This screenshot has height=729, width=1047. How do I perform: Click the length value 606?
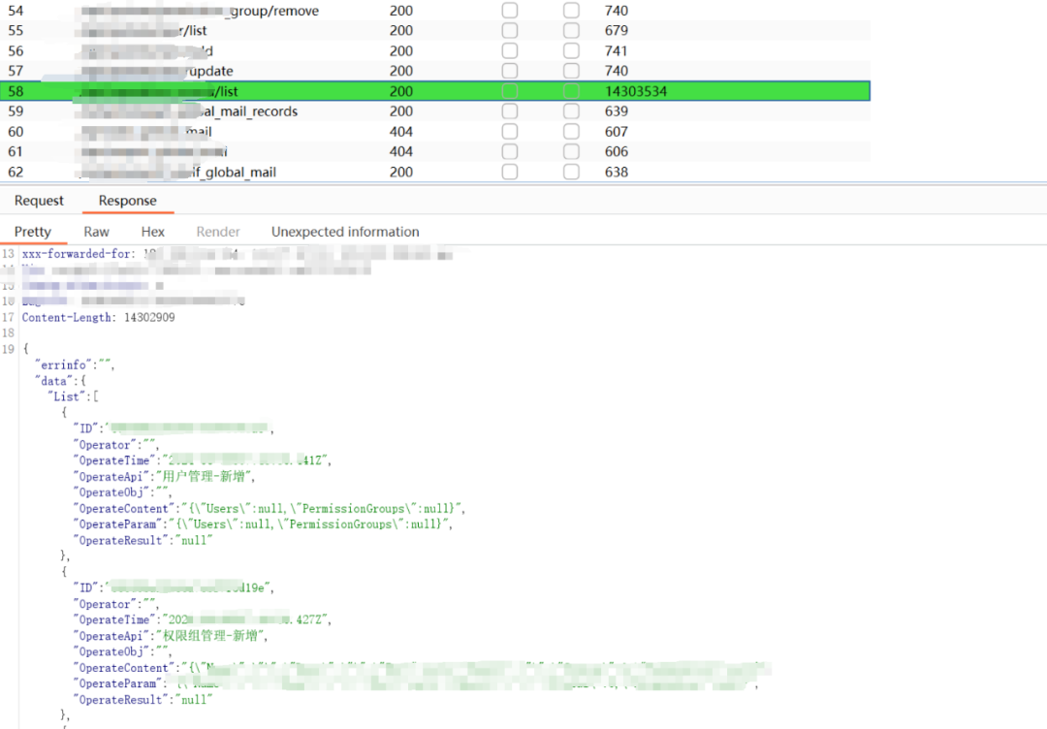(x=617, y=151)
